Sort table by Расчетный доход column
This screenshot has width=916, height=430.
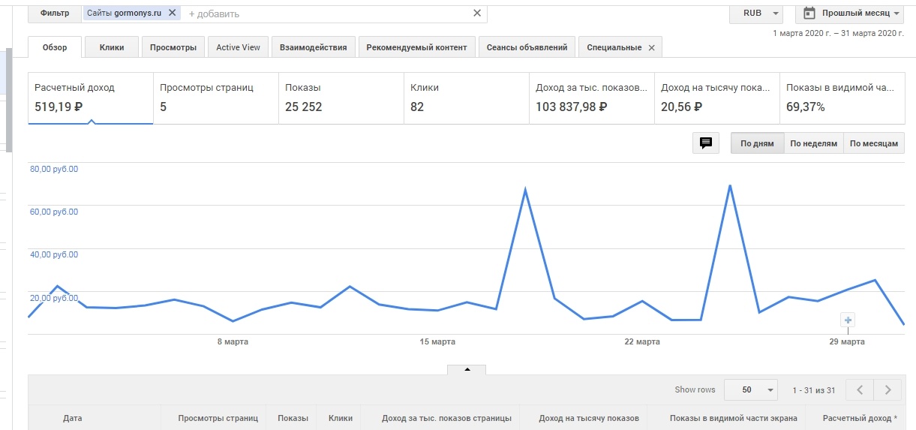tap(860, 418)
